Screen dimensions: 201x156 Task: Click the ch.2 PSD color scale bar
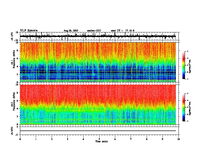(183, 107)
